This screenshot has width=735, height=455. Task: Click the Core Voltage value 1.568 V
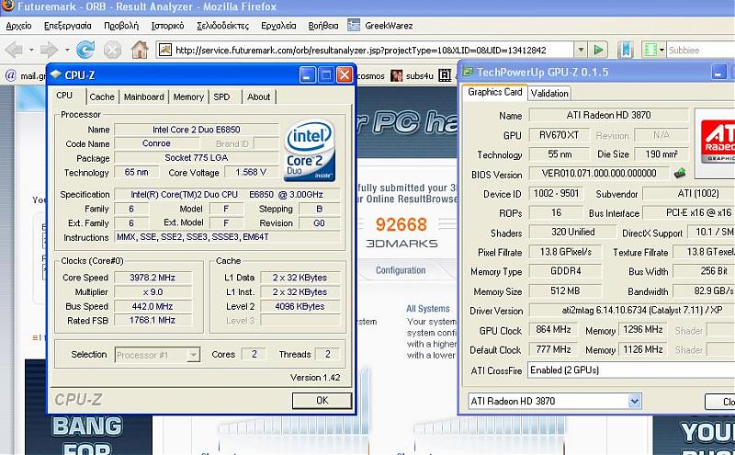[x=251, y=172]
